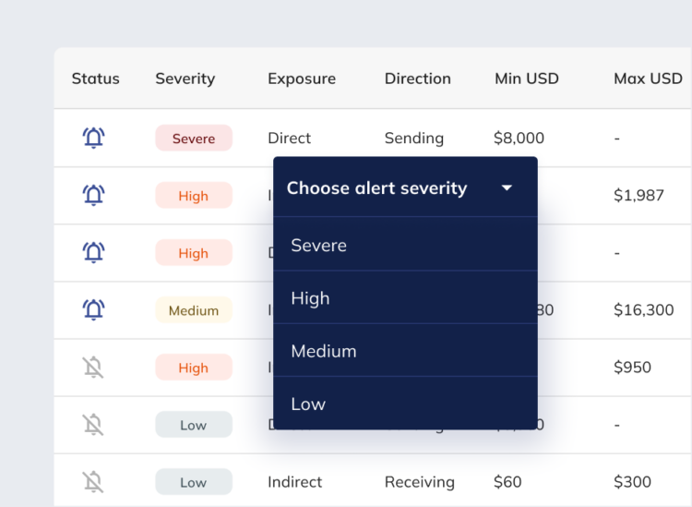Toggle the muted bell in the first Low row
692x507 pixels.
tap(93, 425)
